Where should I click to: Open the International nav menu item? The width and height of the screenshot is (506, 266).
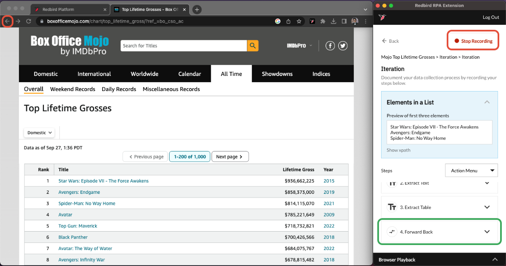(x=94, y=74)
